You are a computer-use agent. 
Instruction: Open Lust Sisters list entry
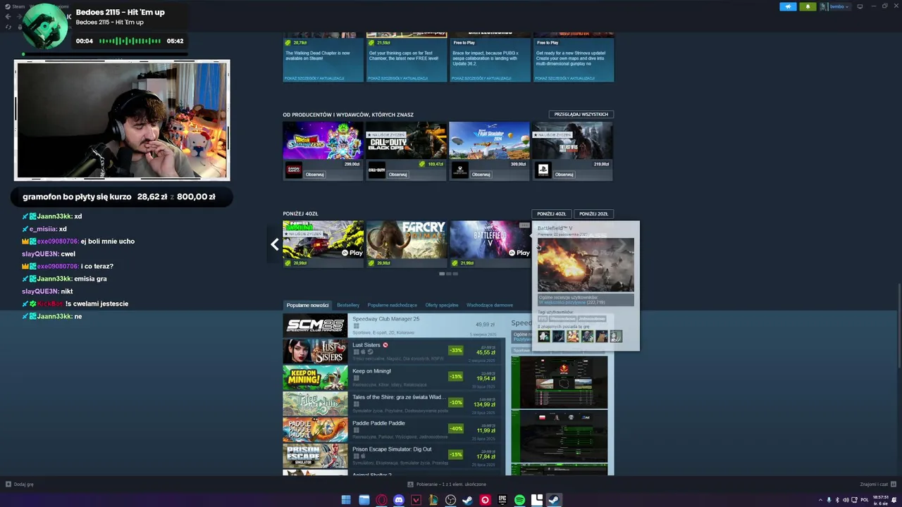click(394, 351)
